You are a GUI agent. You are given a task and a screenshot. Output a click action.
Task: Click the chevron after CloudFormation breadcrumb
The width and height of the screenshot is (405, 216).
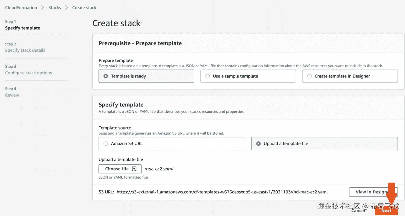point(43,8)
